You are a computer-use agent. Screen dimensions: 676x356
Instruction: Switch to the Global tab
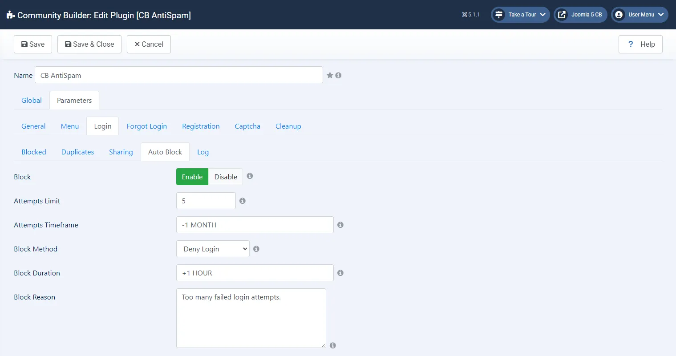[32, 100]
